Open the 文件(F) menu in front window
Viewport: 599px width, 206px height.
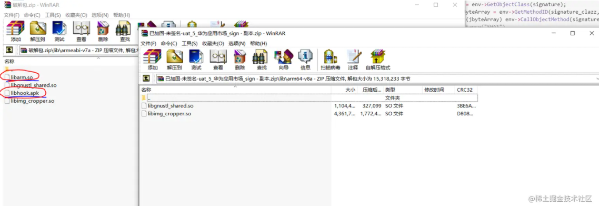tap(148, 44)
